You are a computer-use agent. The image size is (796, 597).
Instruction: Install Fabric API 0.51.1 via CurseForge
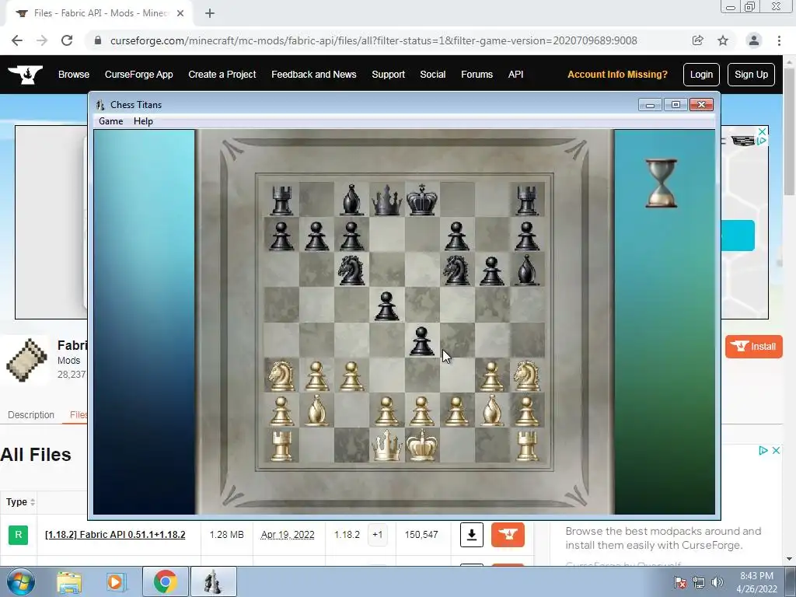click(508, 535)
